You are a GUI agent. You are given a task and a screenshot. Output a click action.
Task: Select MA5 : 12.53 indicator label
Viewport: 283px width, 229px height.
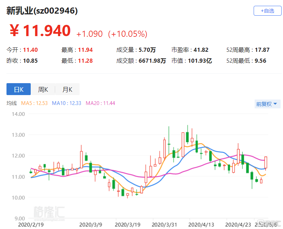coord(34,103)
